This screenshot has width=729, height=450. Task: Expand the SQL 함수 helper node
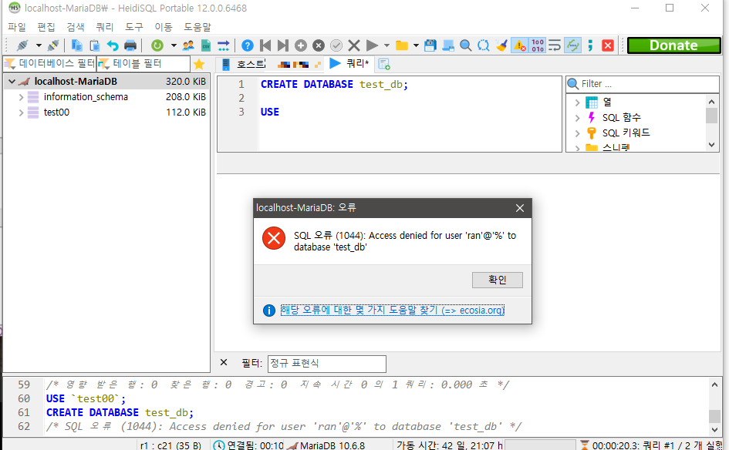578,118
